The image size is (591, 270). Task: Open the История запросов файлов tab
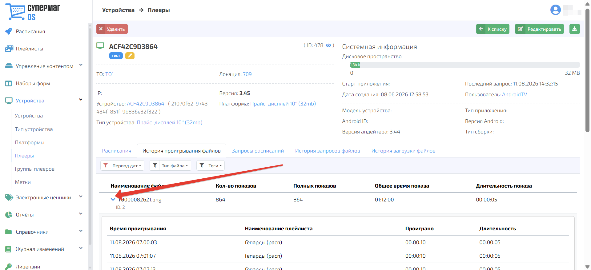(328, 151)
